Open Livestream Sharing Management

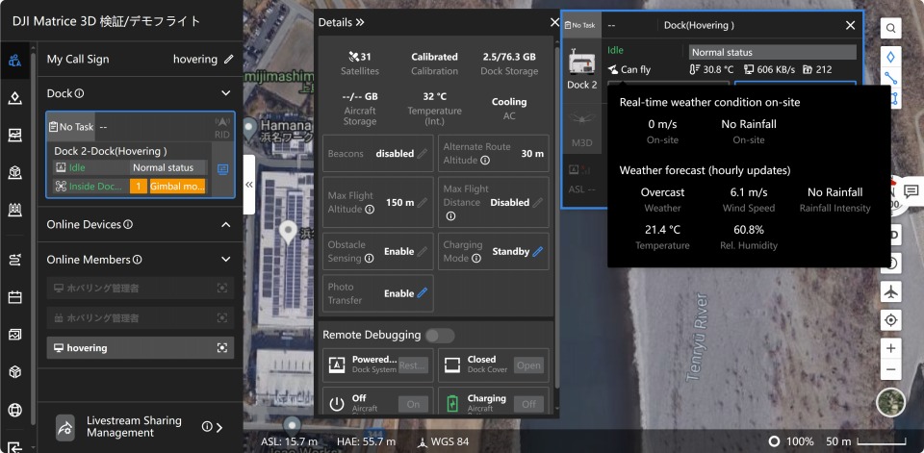click(140, 427)
